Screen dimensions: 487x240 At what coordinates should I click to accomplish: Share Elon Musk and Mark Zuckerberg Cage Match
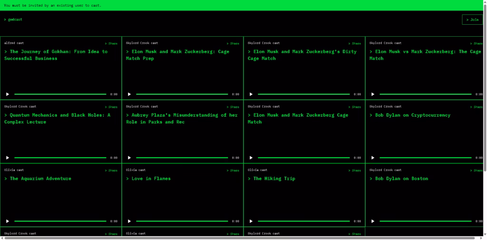point(355,107)
